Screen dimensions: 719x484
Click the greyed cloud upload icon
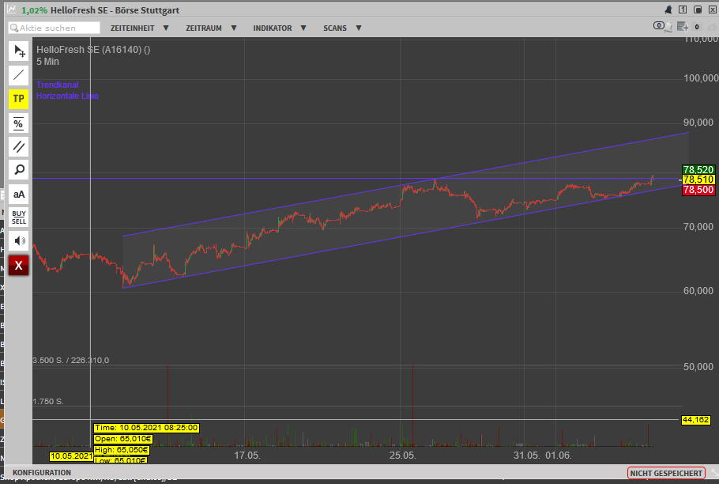point(712,28)
